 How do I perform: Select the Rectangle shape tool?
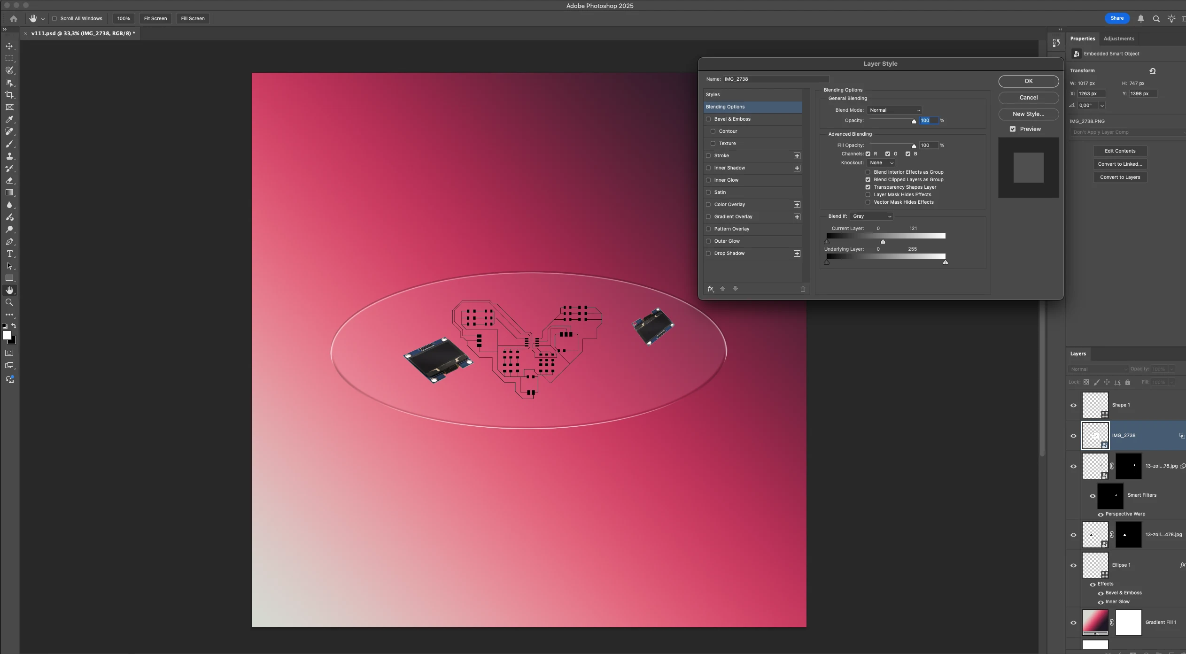tap(9, 278)
